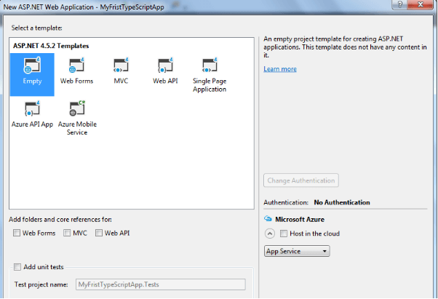Enable Add unit tests checkbox
This screenshot has width=438, height=299.
pos(17,267)
